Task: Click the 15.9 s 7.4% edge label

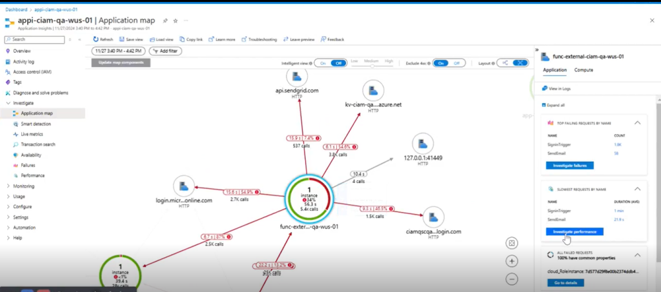Action: coord(303,138)
